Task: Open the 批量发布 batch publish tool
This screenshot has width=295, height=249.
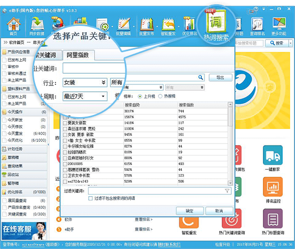Action: coord(147,26)
